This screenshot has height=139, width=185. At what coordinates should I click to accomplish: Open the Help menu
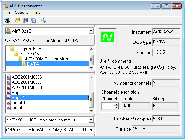click(36, 12)
